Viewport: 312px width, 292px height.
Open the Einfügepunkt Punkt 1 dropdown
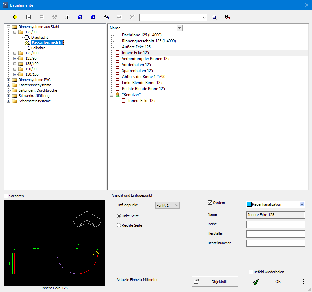[167, 205]
